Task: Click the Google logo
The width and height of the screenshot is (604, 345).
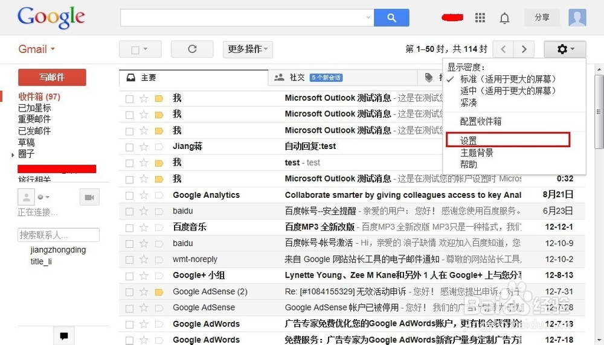Action: [51, 17]
